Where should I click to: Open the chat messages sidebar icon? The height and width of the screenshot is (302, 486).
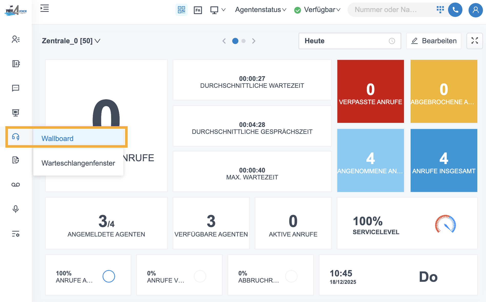(16, 88)
